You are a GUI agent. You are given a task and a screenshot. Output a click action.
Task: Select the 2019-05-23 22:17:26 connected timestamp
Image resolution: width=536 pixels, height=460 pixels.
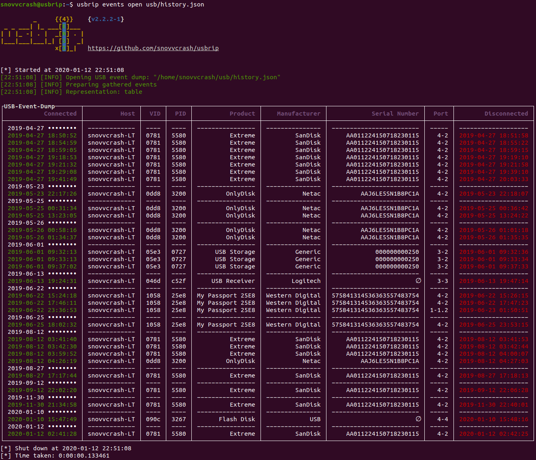tap(42, 194)
